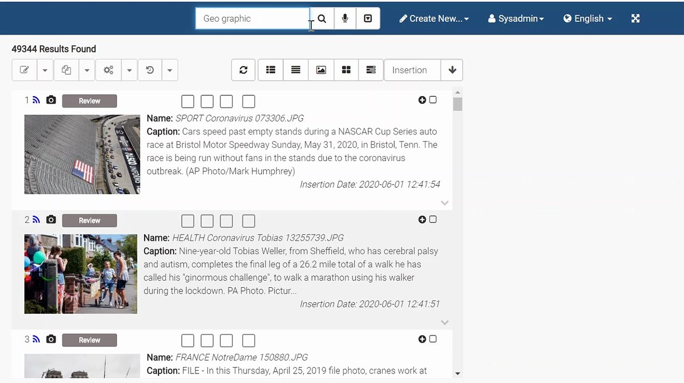Switch to detailed rows view
Image resolution: width=684 pixels, height=383 pixels.
[371, 70]
